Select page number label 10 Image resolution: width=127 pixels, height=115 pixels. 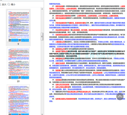pyautogui.click(x=18, y=81)
